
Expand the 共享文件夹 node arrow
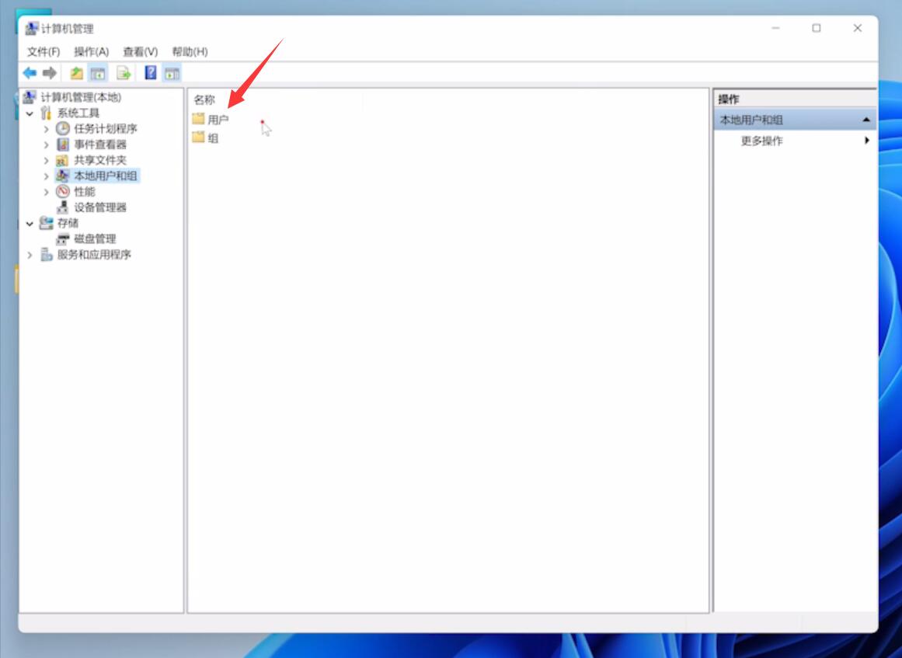47,160
